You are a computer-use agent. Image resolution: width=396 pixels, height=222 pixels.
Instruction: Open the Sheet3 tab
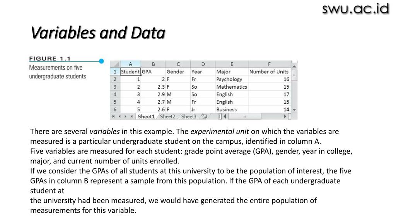coord(189,116)
